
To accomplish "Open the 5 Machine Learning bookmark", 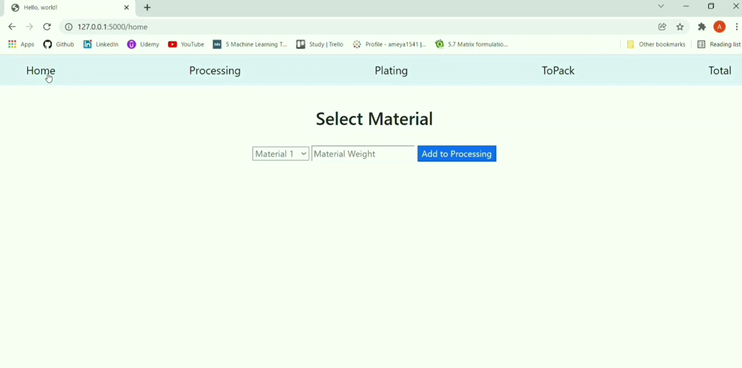I will (250, 44).
